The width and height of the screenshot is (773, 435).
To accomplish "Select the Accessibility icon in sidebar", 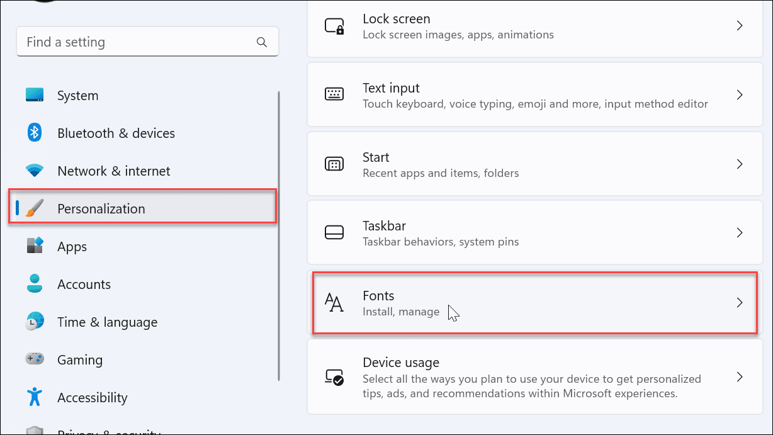I will click(34, 397).
